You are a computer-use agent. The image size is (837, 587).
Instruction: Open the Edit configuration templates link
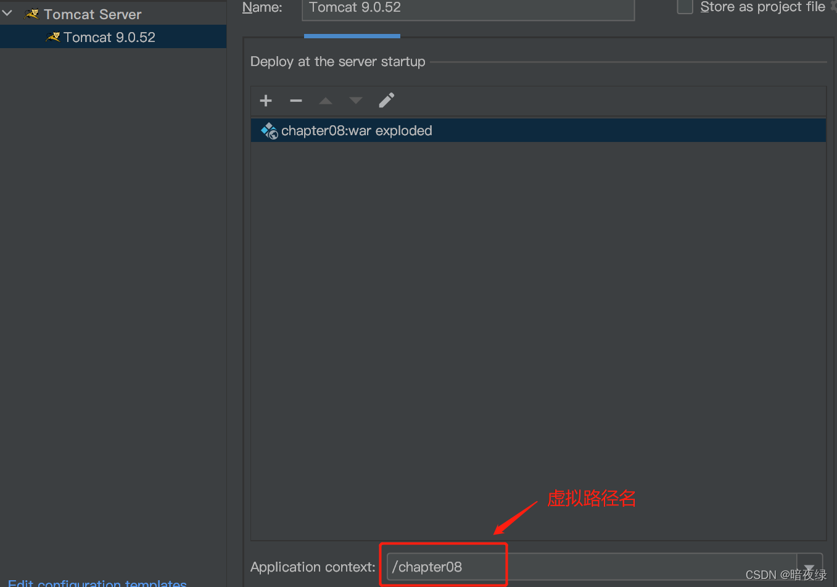point(97,583)
